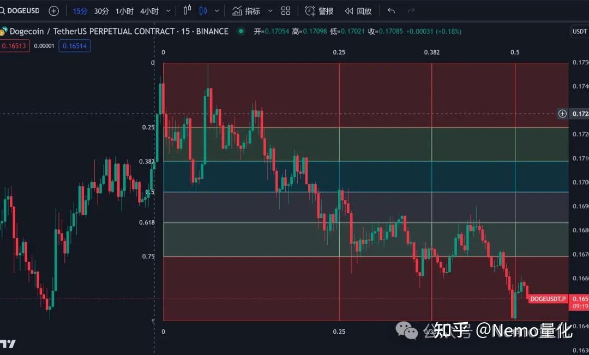Click the undo arrow
Viewport: 589px width, 355px height.
click(x=391, y=10)
